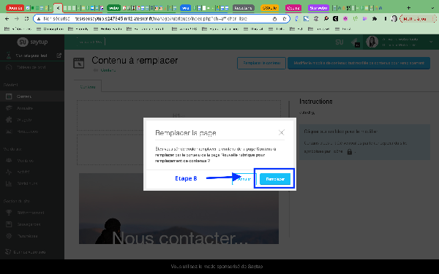Open the tab search chevron at top right
The width and height of the screenshot is (439, 274).
432,8
